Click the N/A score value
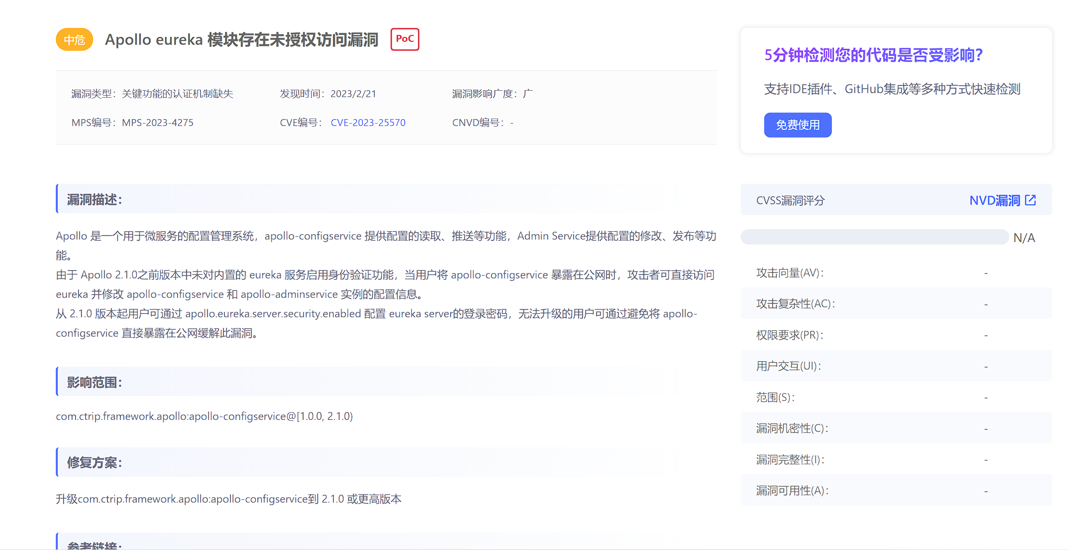1069x550 pixels. (x=1024, y=238)
